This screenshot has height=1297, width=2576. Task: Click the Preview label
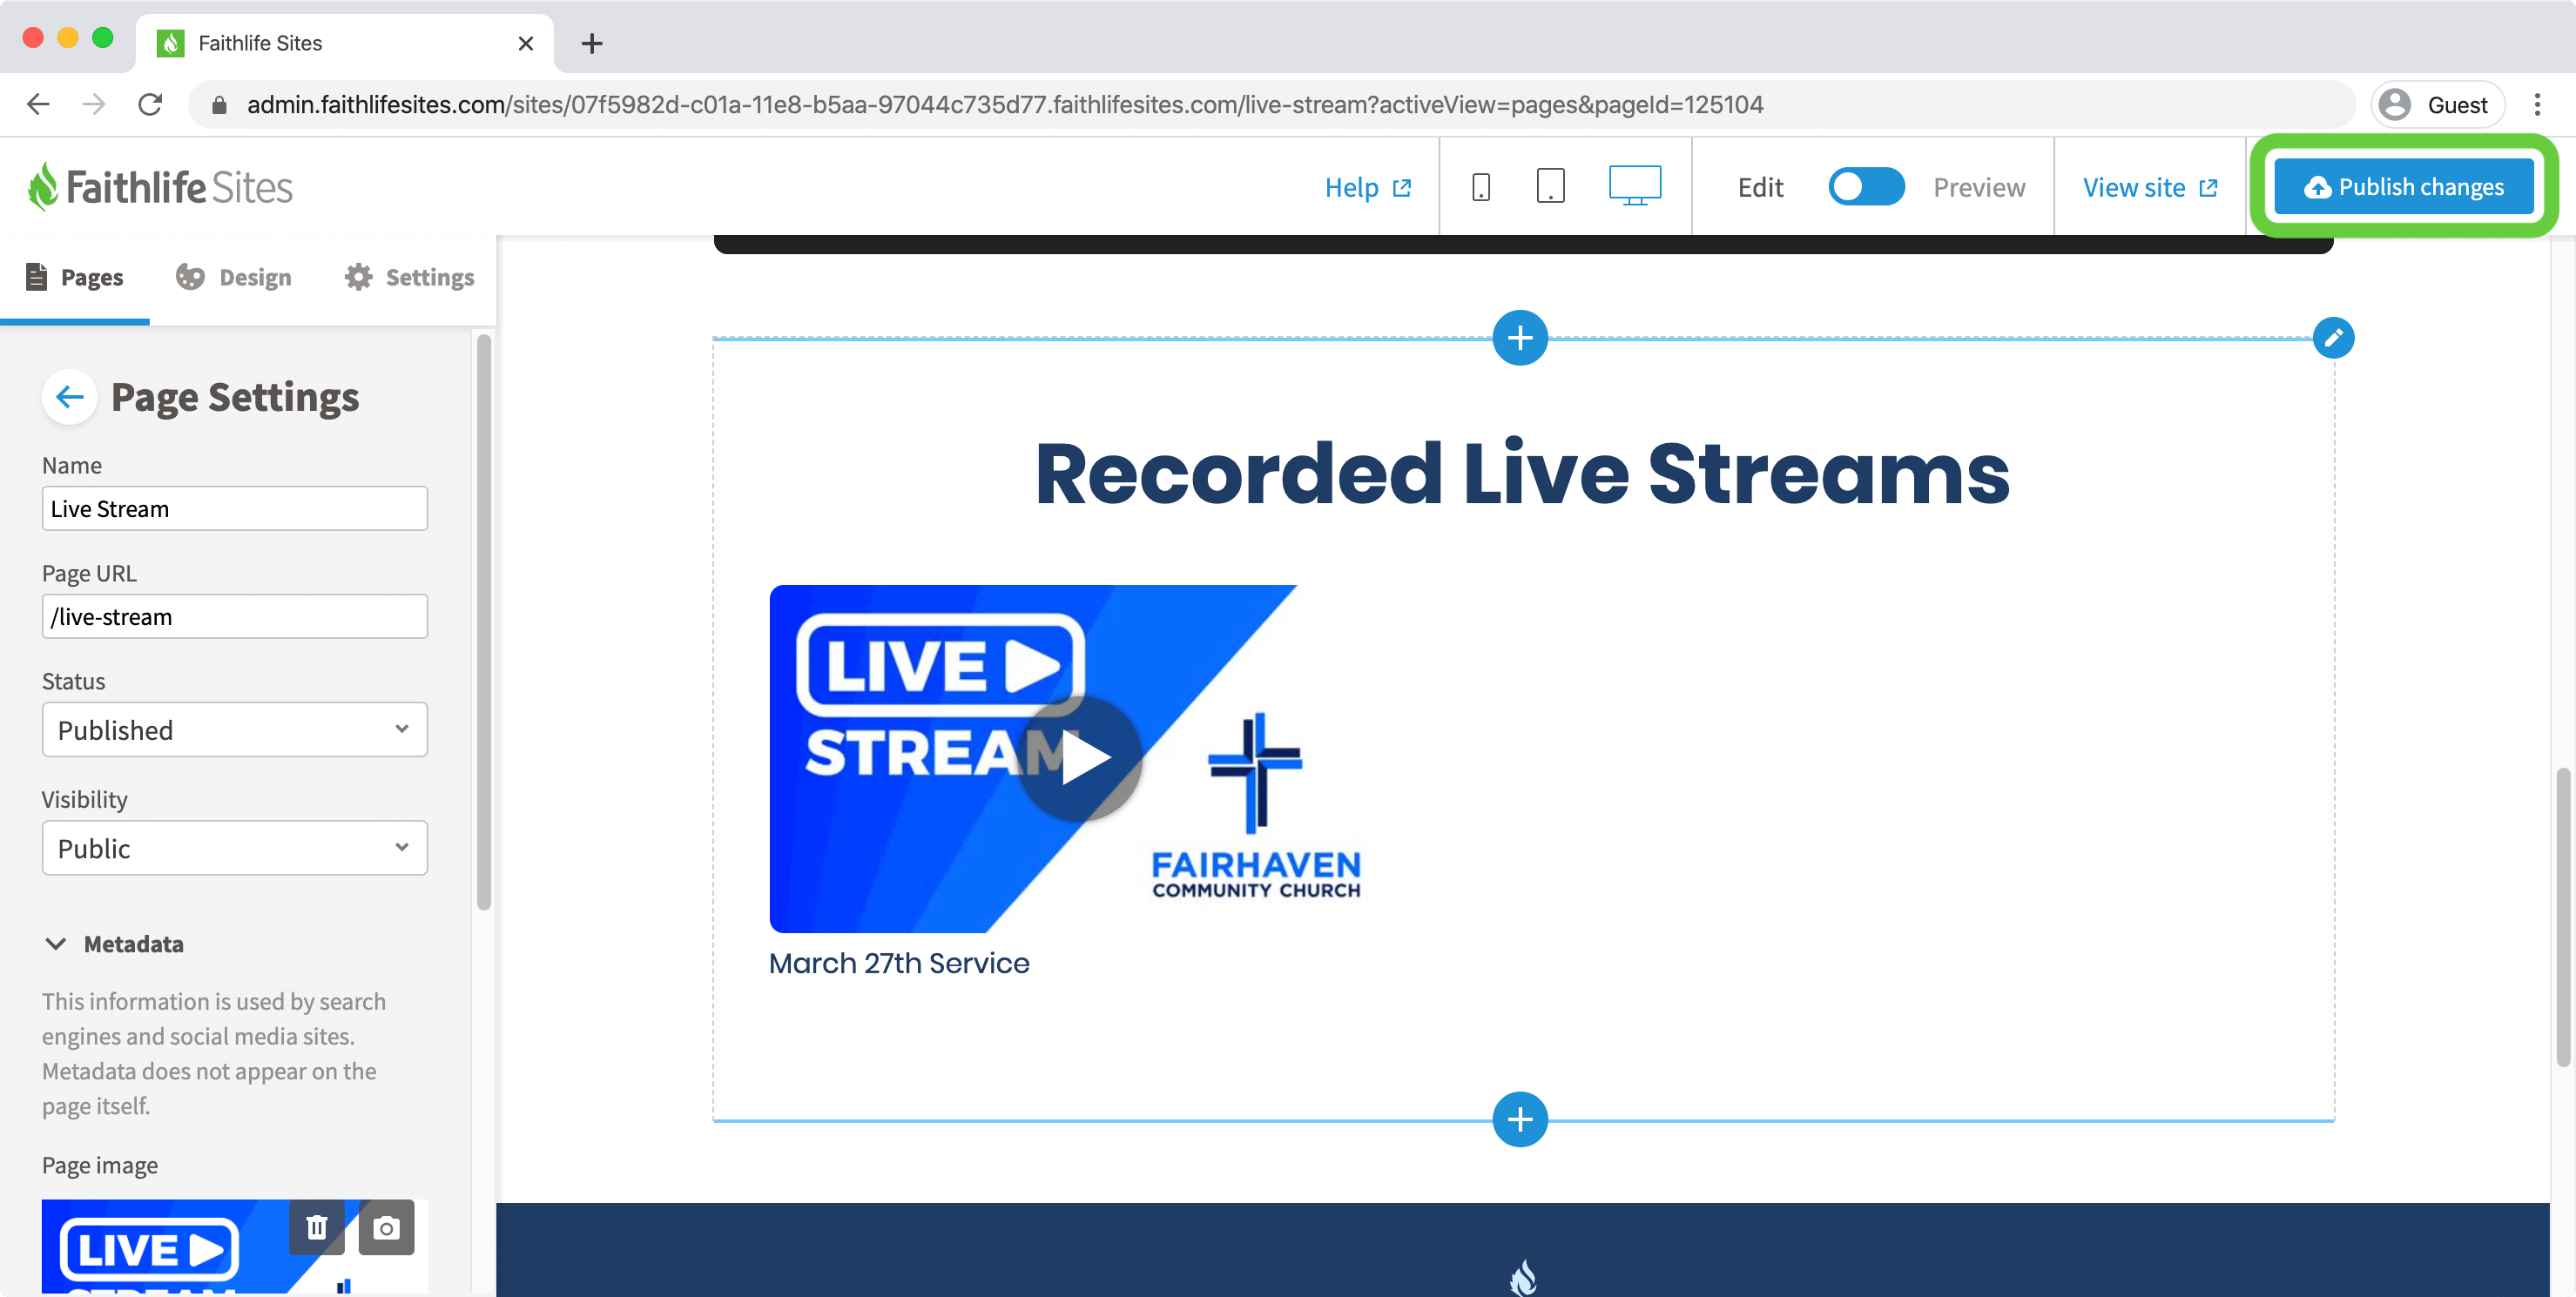coord(1978,187)
